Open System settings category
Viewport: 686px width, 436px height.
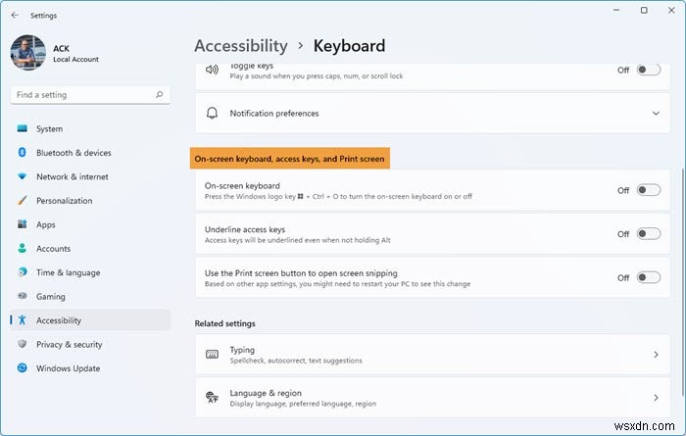tap(90, 129)
